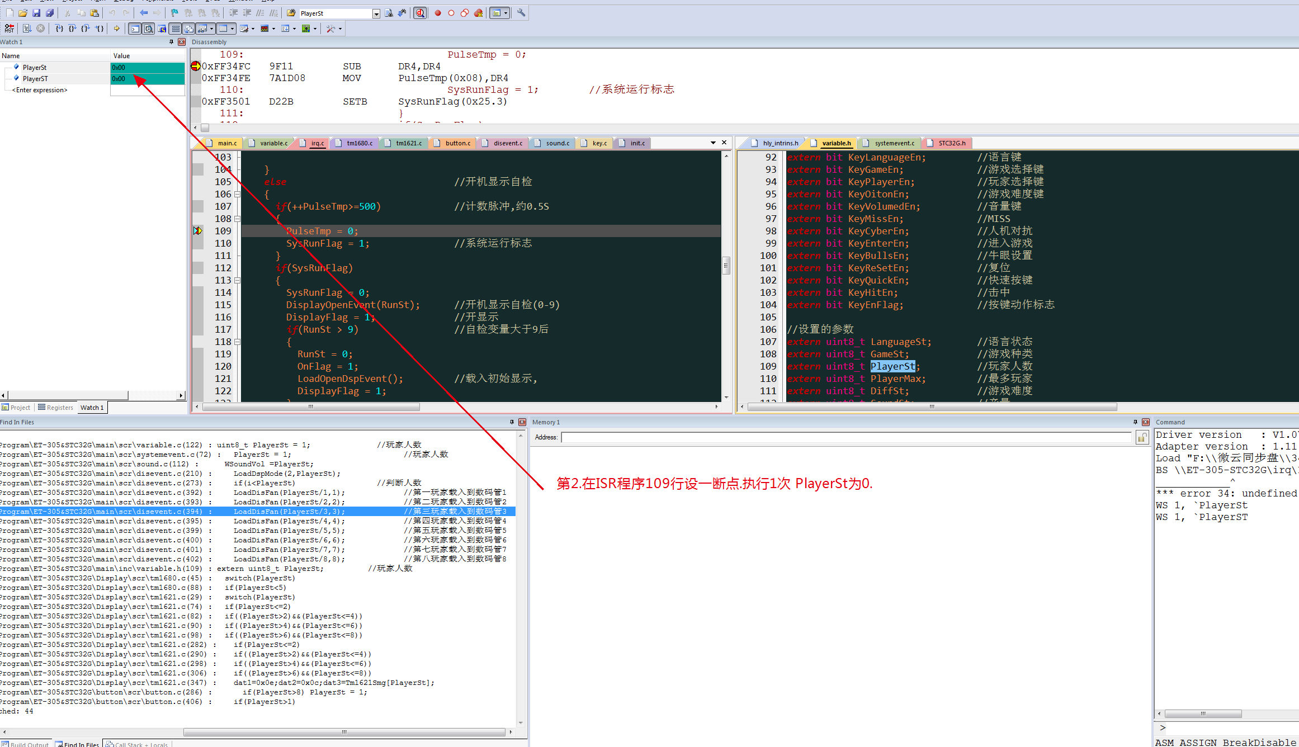This screenshot has width=1299, height=747.
Task: Click the Configuration wrench icon
Action: pyautogui.click(x=521, y=13)
